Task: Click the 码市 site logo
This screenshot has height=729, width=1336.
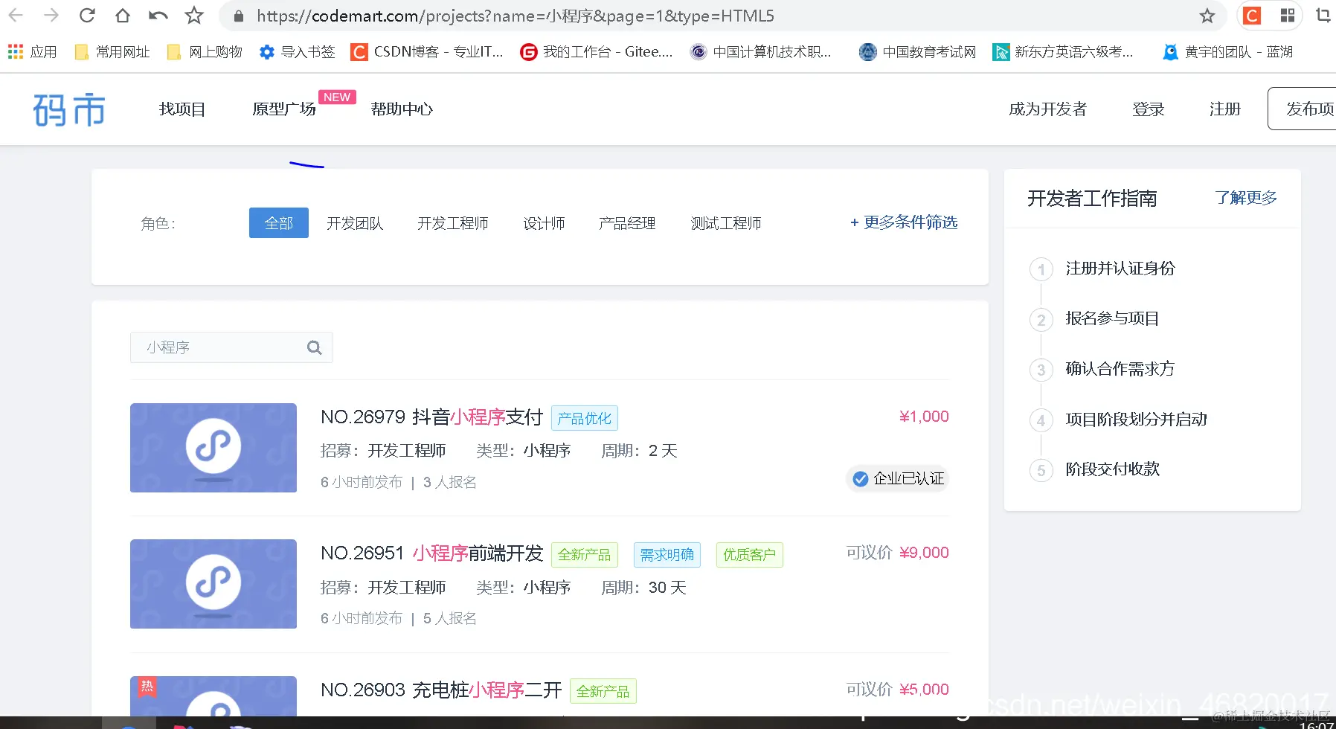Action: (69, 109)
